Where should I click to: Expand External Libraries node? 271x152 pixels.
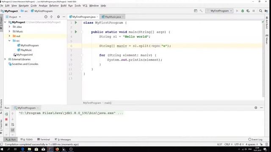coord(5,59)
